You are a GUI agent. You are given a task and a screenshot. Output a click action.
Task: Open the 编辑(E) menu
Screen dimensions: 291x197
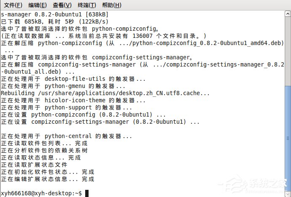[x=38, y=5]
